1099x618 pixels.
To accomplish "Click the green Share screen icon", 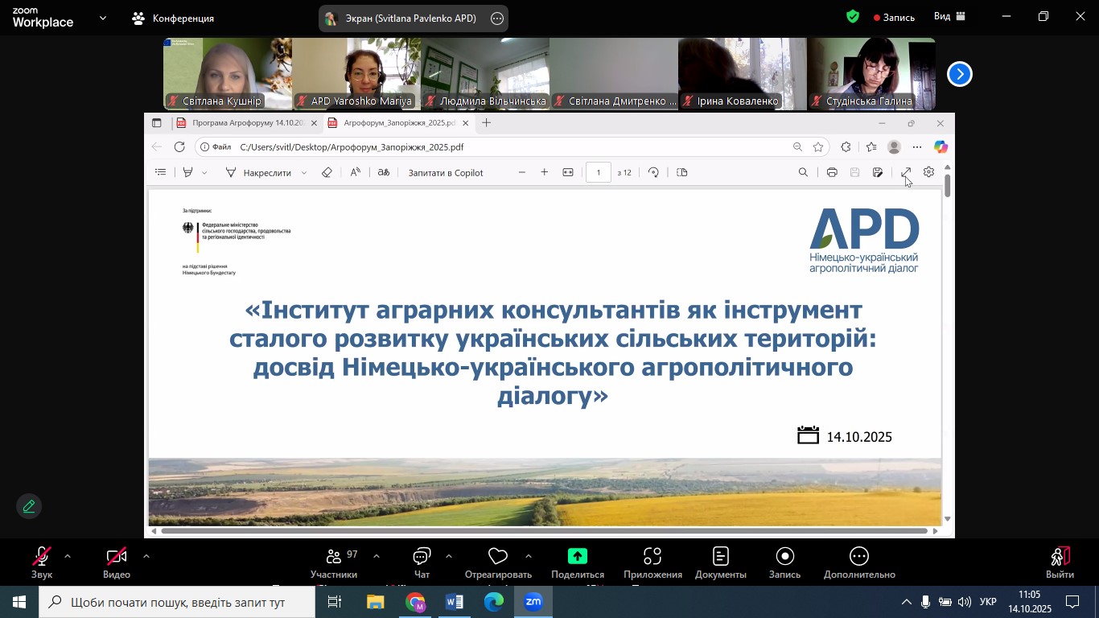I will click(577, 557).
